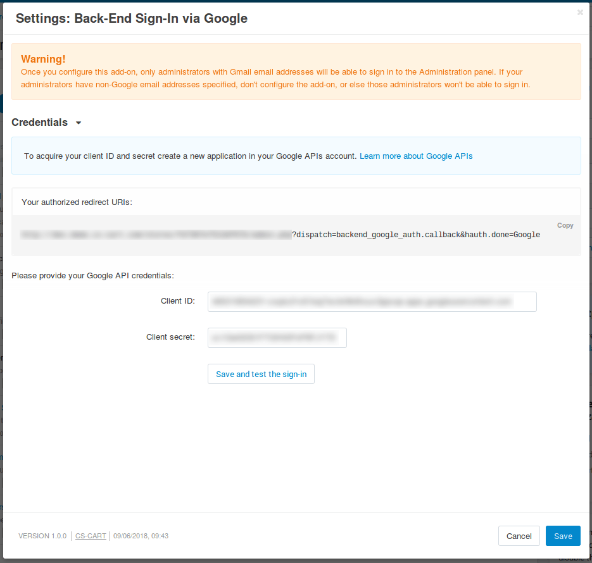Click the Your authorized redirect URIs label

pos(77,202)
